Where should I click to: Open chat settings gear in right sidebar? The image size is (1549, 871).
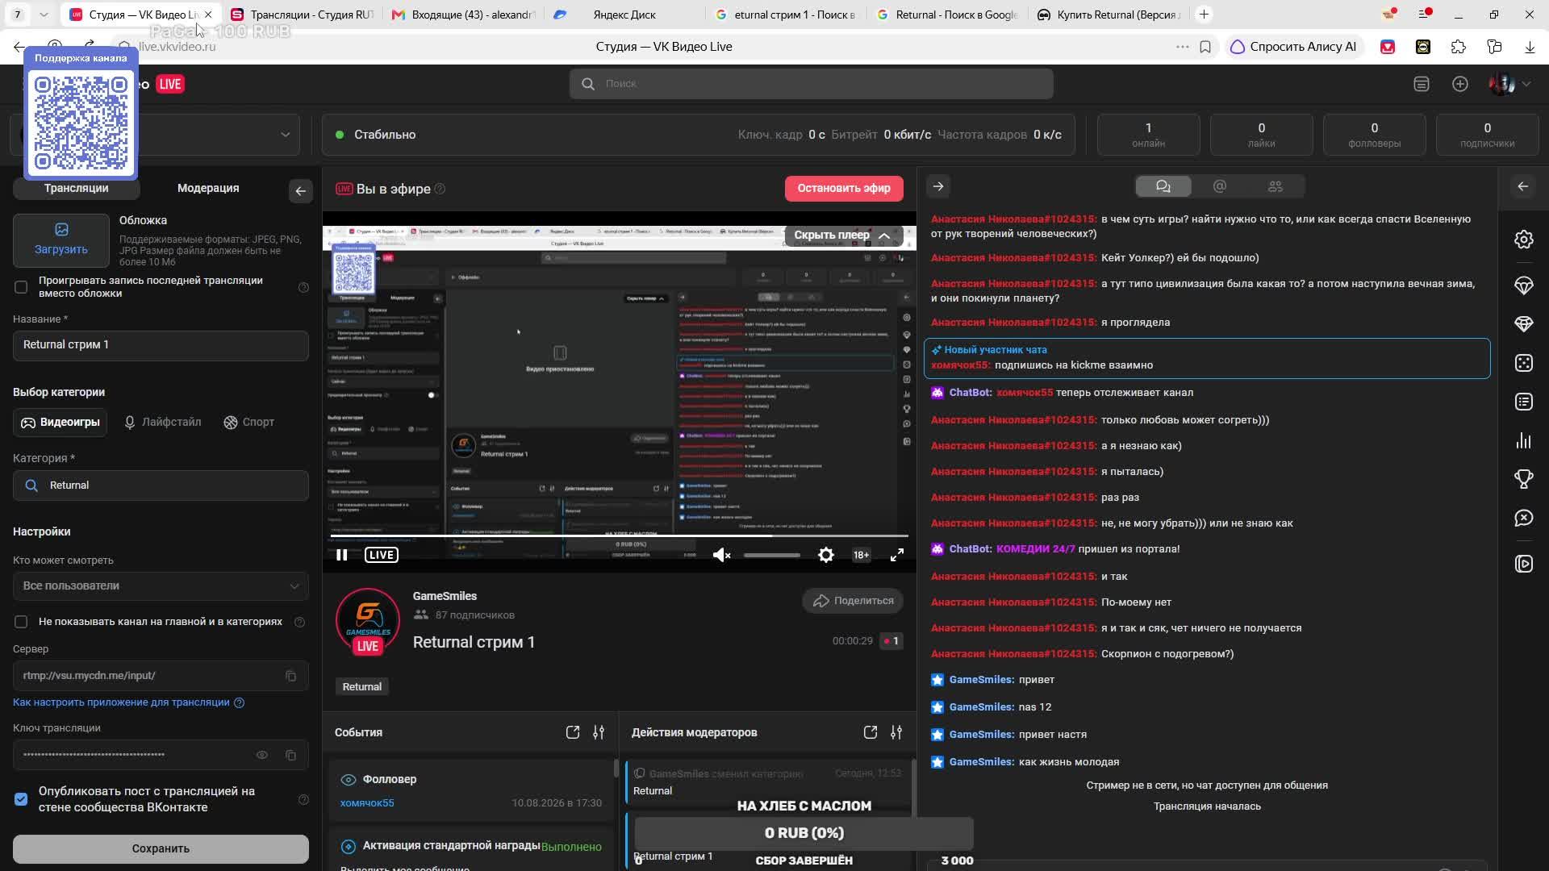(x=1524, y=240)
